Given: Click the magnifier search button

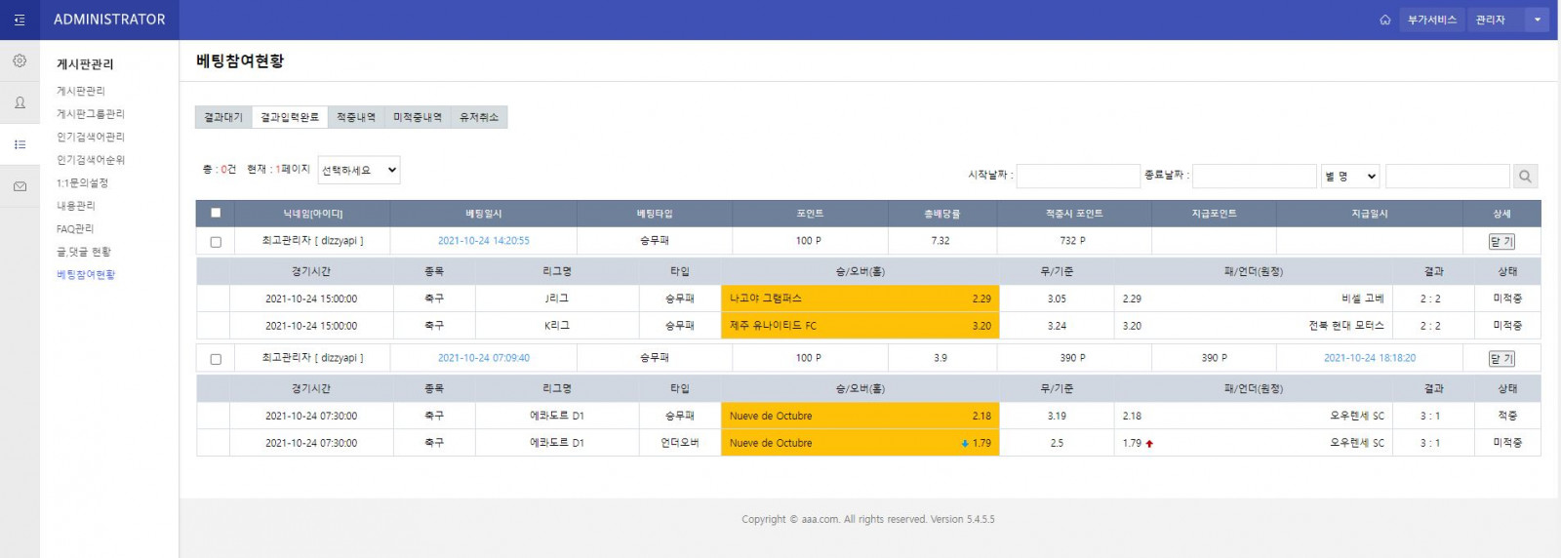Looking at the screenshot, I should pyautogui.click(x=1525, y=176).
